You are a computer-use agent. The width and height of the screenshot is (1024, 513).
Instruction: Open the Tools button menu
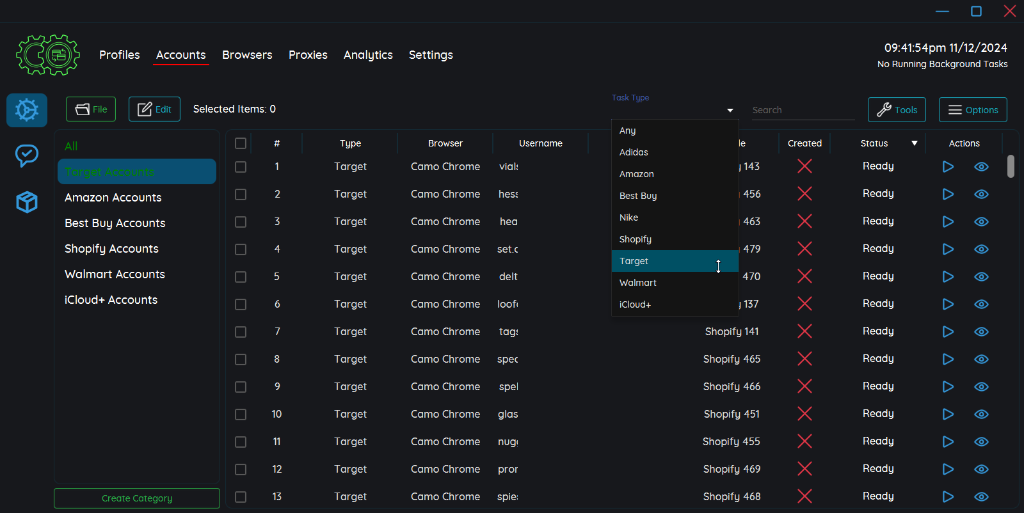click(897, 110)
